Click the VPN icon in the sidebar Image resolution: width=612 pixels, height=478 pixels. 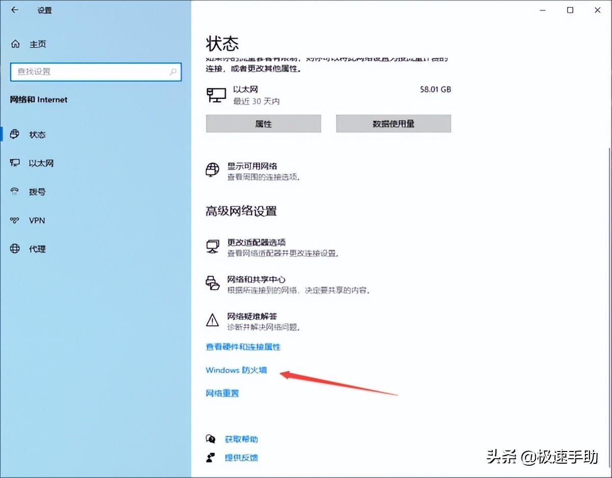pyautogui.click(x=14, y=220)
